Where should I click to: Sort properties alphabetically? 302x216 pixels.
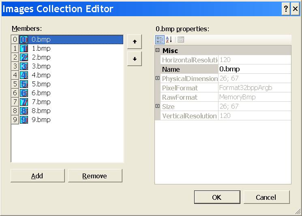click(169, 39)
